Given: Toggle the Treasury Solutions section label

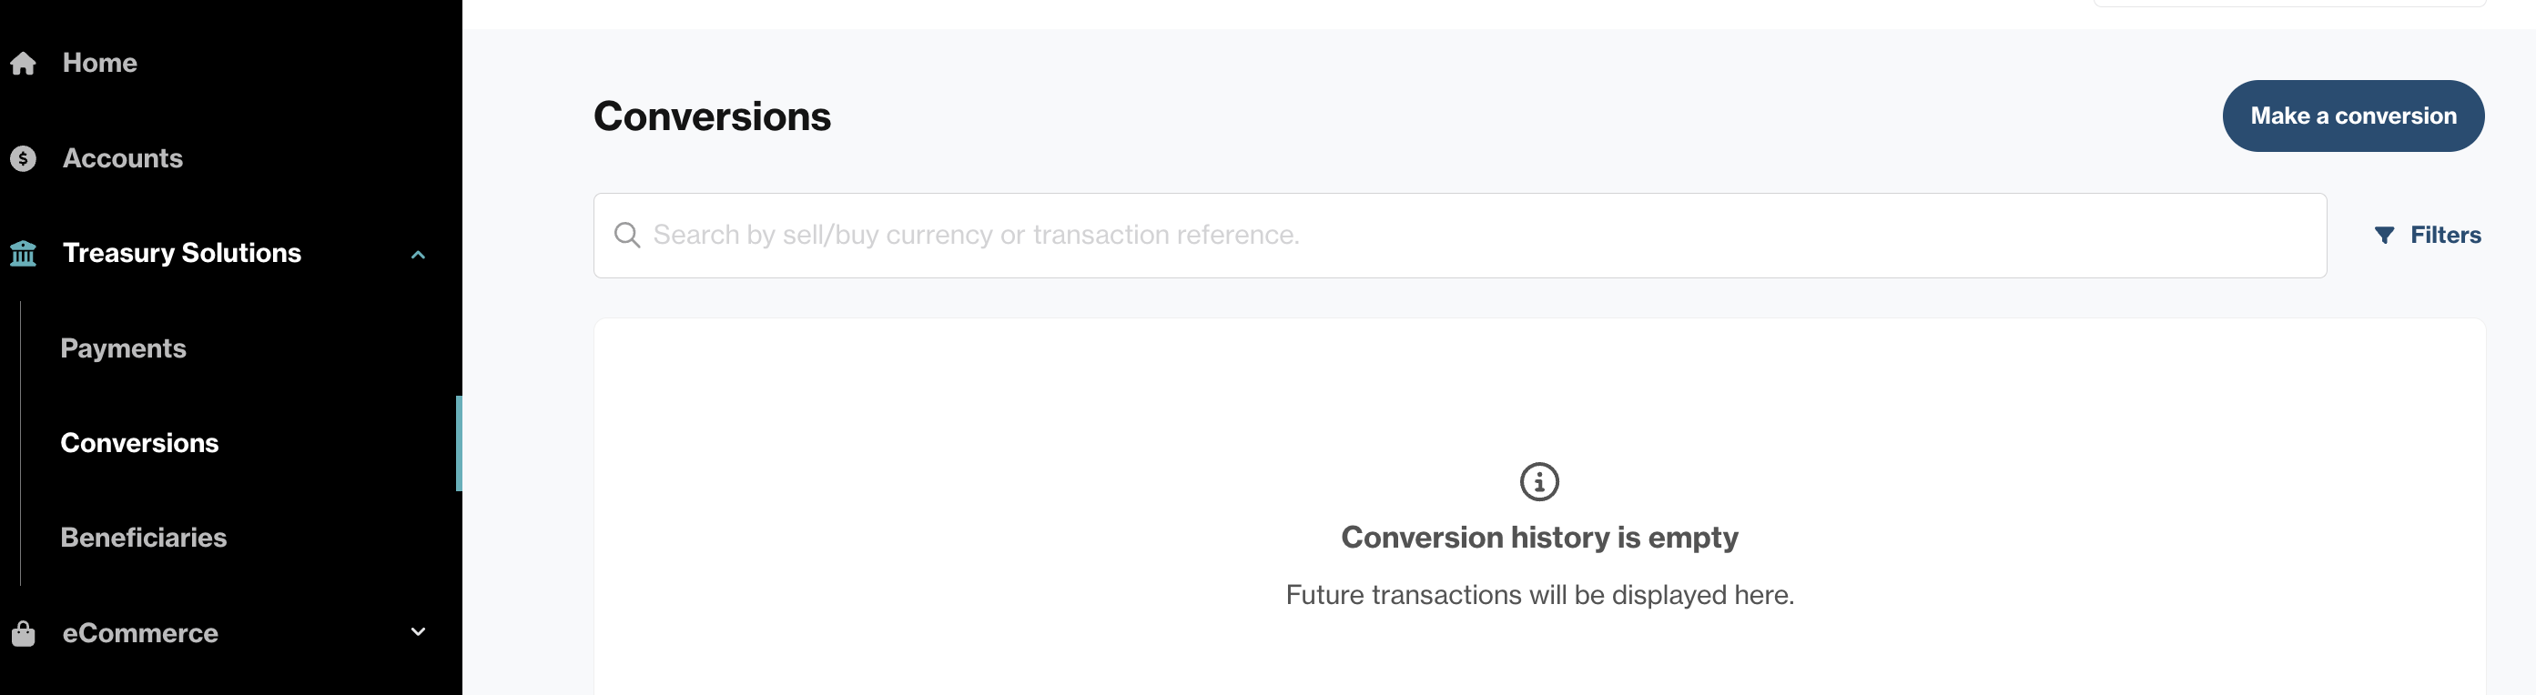Looking at the screenshot, I should [x=182, y=253].
